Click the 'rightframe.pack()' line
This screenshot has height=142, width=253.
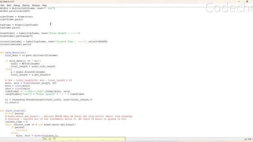(11, 19)
